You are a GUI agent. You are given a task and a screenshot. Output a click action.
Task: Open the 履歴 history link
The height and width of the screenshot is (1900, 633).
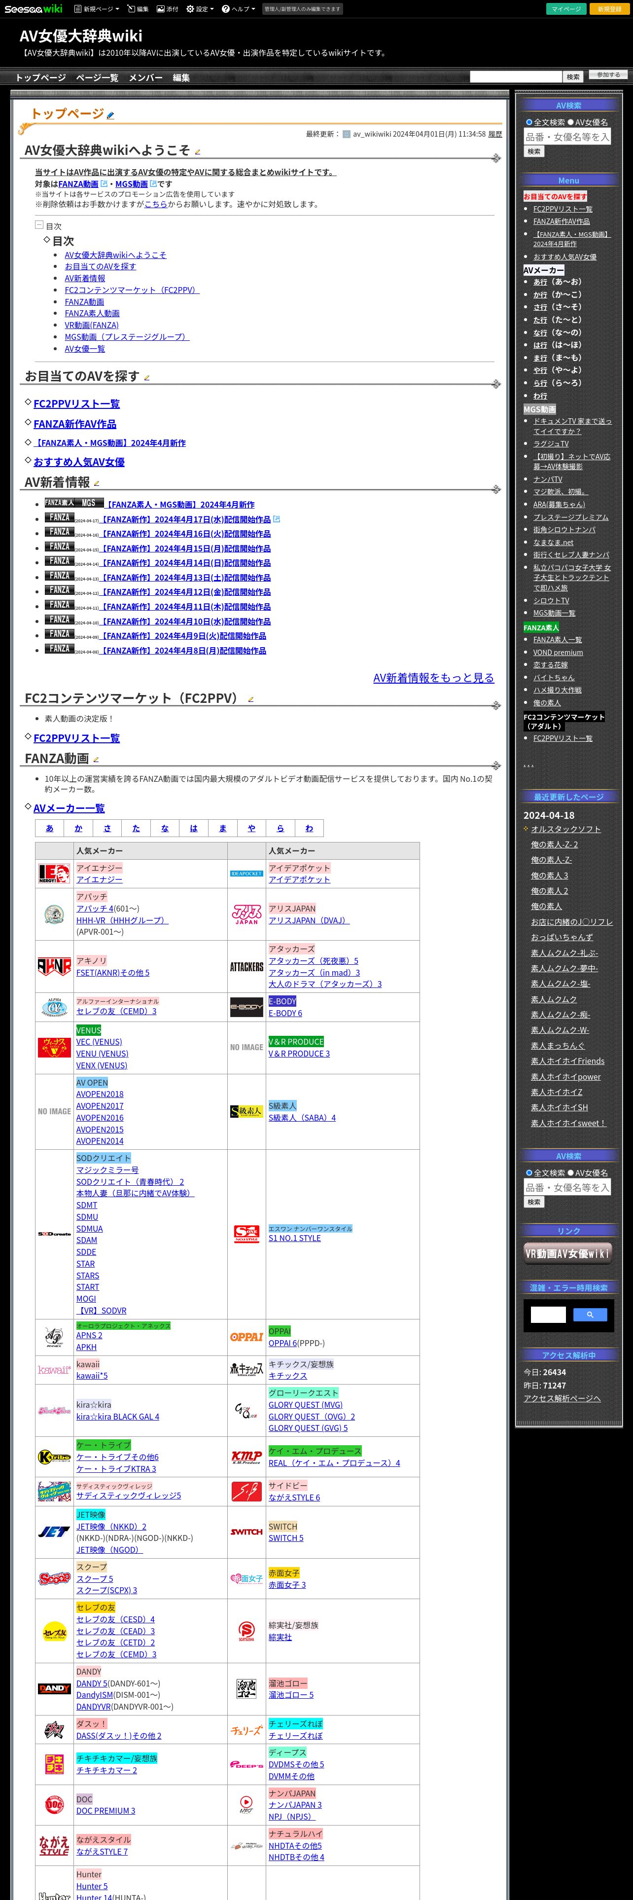tap(495, 134)
